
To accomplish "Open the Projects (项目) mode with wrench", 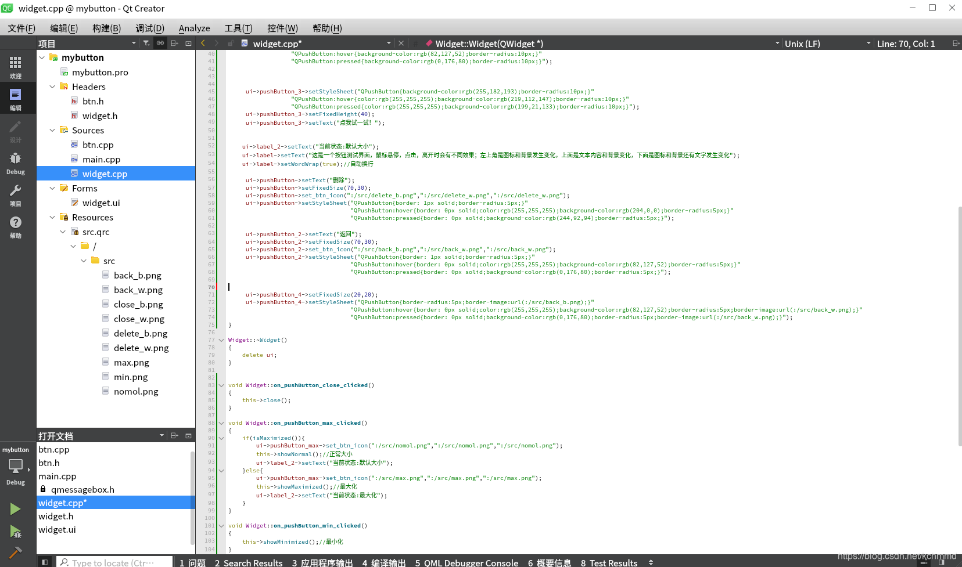I will [16, 195].
